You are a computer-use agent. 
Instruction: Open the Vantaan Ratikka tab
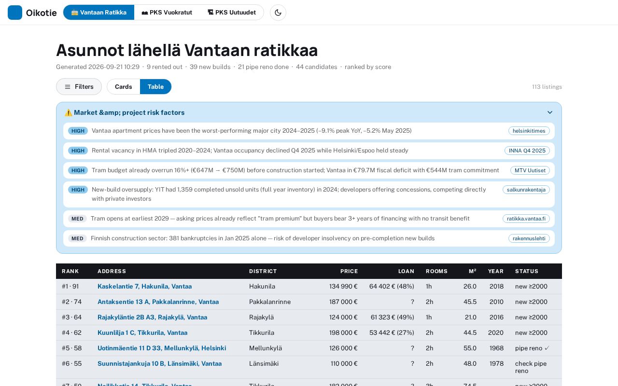coord(98,13)
